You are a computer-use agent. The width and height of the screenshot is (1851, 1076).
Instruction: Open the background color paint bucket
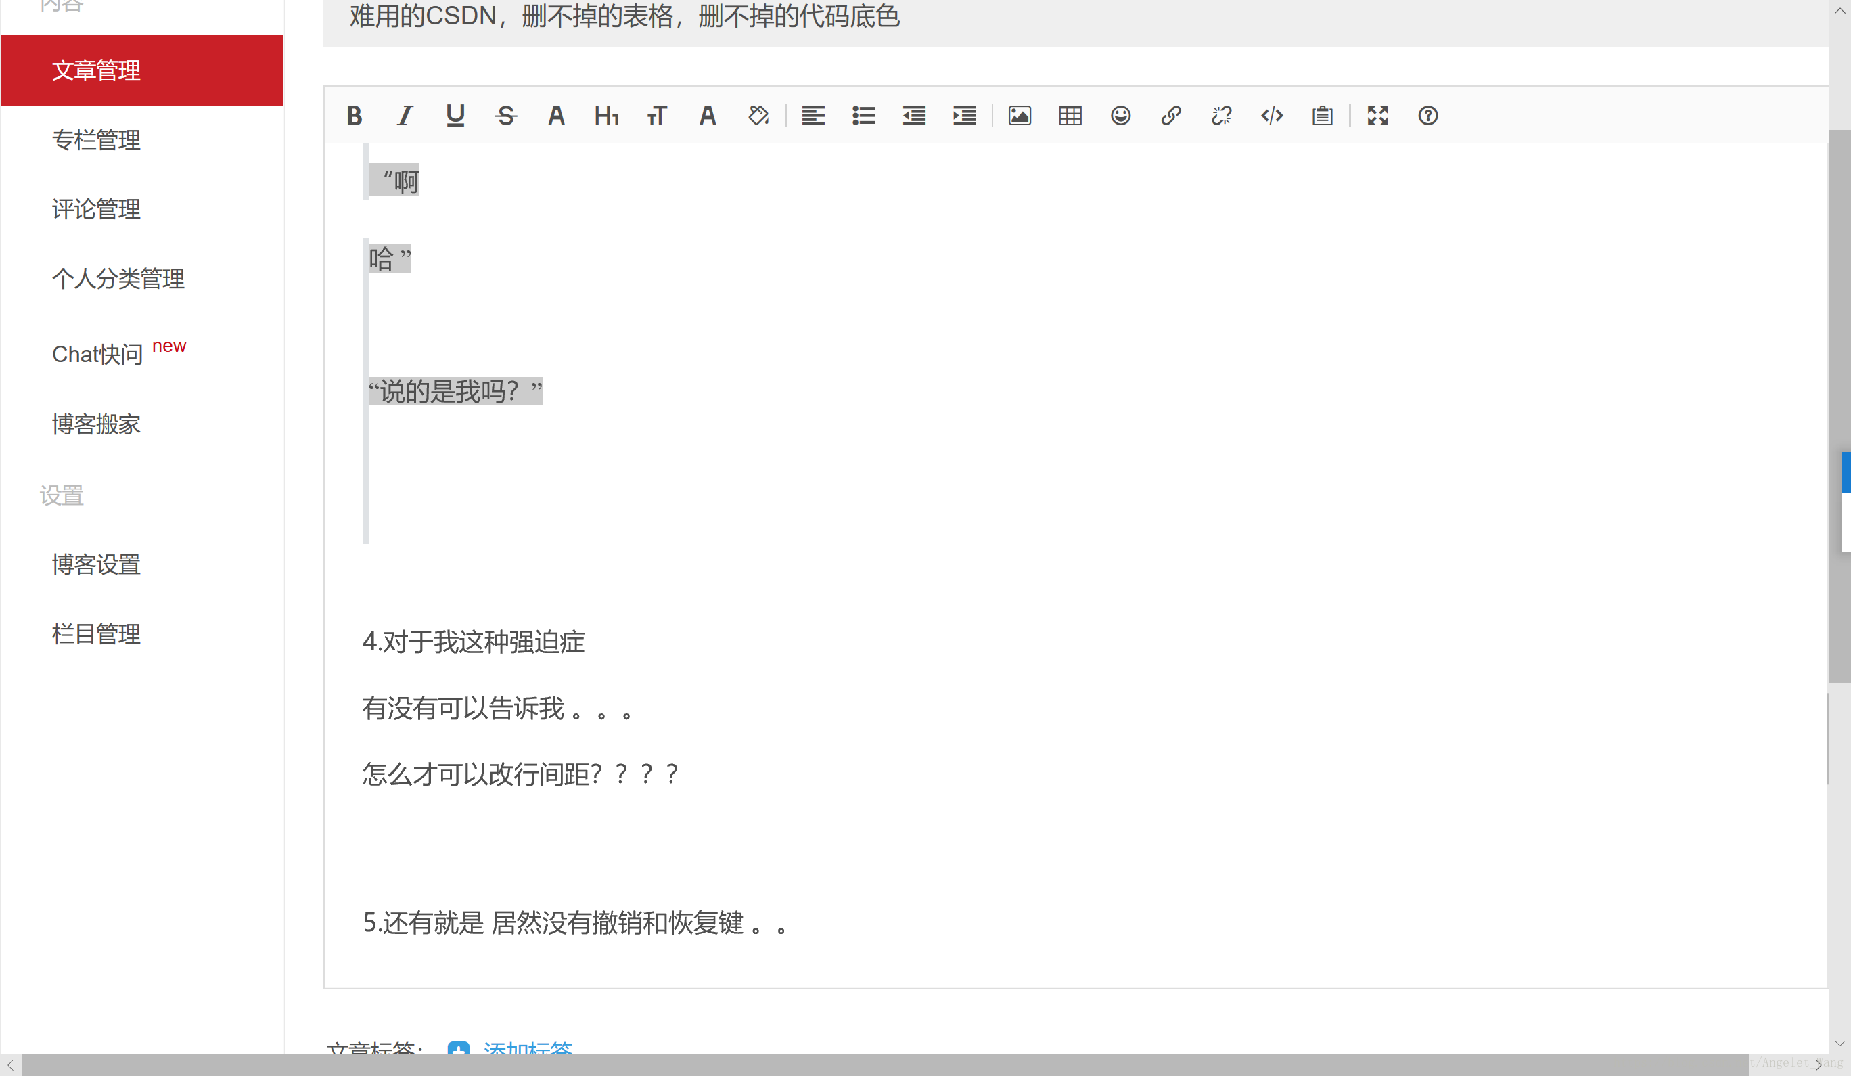[x=758, y=116]
